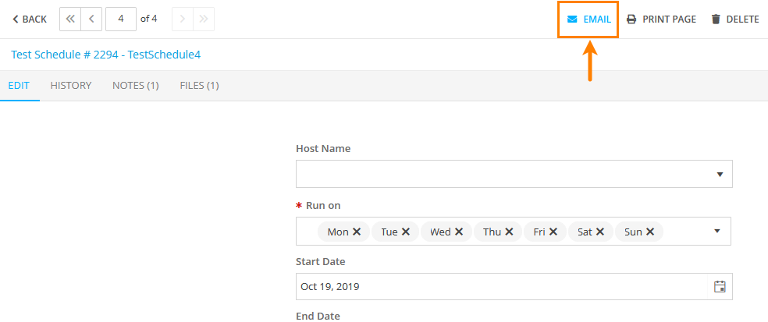This screenshot has height=322, width=768.
Task: Click the Email button
Action: 588,19
